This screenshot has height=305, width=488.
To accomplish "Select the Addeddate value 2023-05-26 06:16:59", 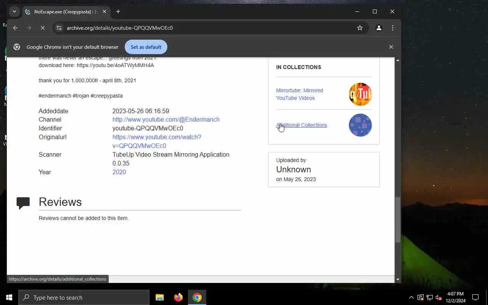I will 141,111.
